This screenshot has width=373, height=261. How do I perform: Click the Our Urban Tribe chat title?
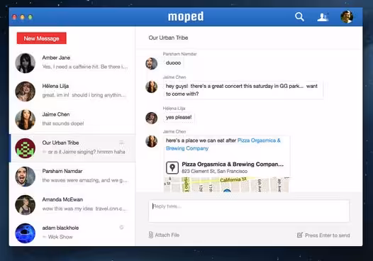[x=168, y=38]
